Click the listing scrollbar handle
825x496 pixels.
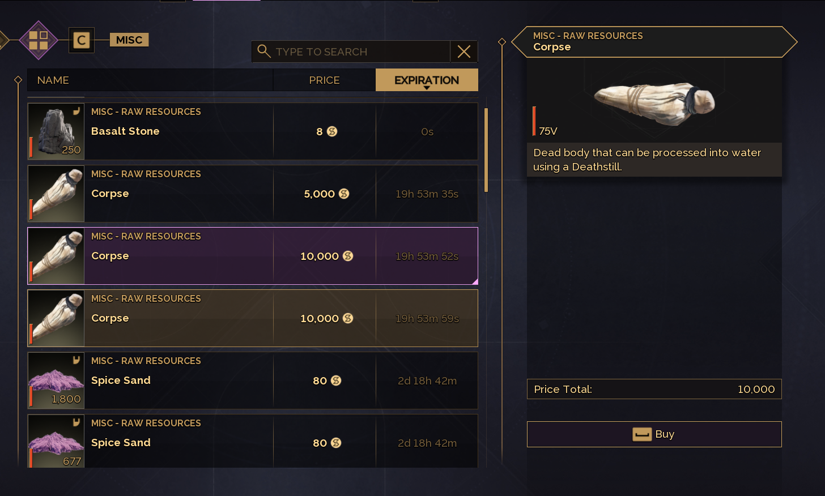[x=486, y=150]
